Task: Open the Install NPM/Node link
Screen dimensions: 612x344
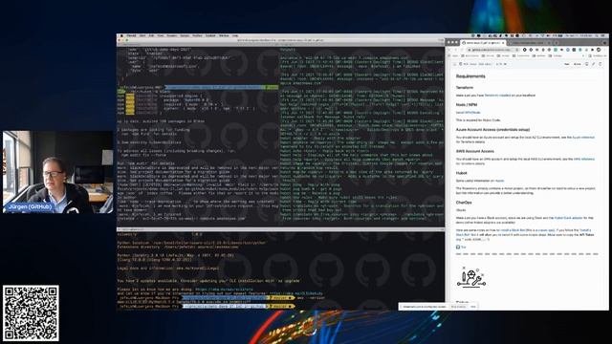Action: coord(468,113)
